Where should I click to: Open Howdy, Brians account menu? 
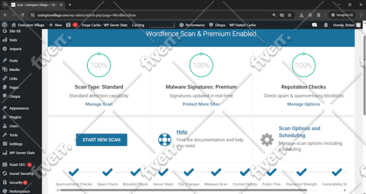point(347,25)
